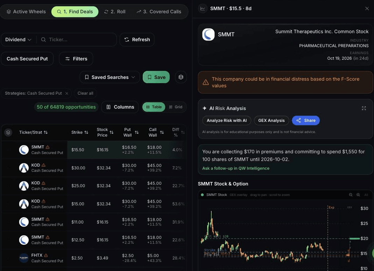Expand the AI Risk Analysis panel
The width and height of the screenshot is (374, 271).
click(364, 108)
